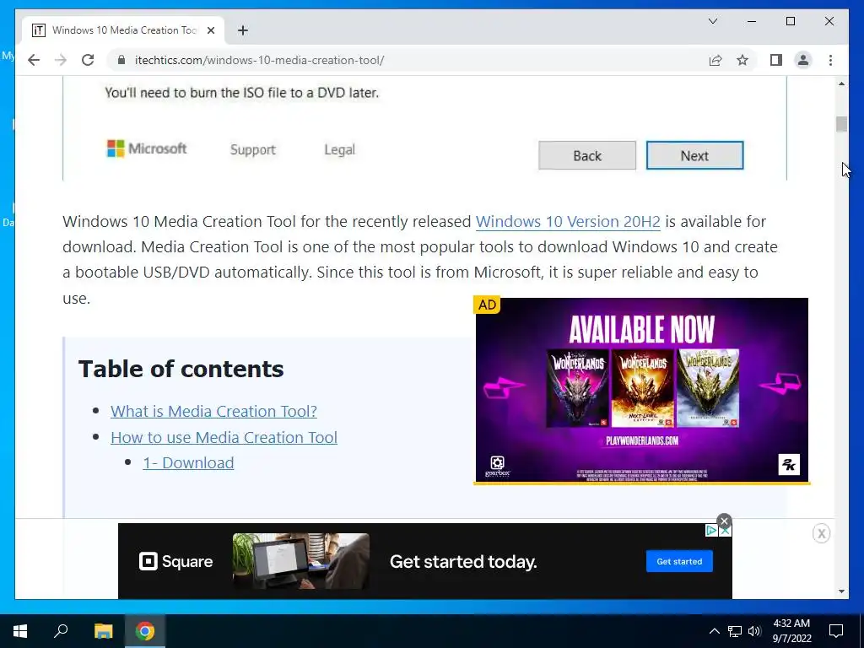Click the Table of contents heading
864x648 pixels.
coord(181,369)
